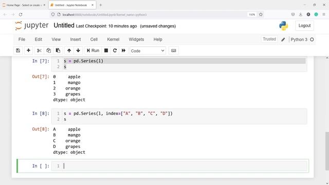Click the site shield security icon

coord(53,14)
